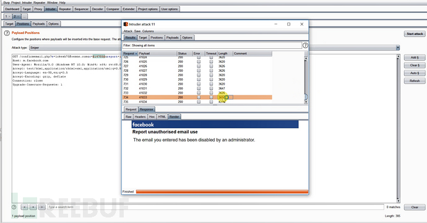This screenshot has width=427, height=223.
Task: Click plus button in bottom search bar
Action: pos(33,207)
